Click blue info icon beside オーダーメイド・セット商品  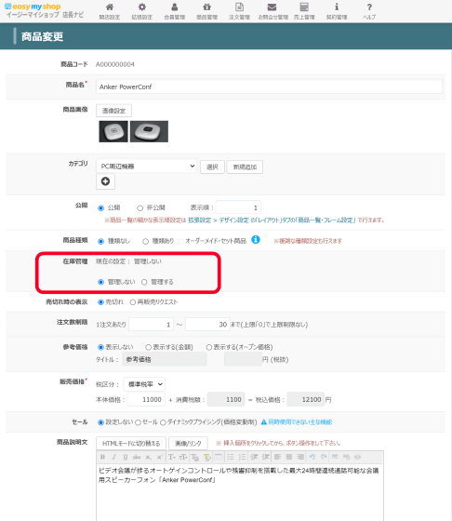[x=256, y=240]
